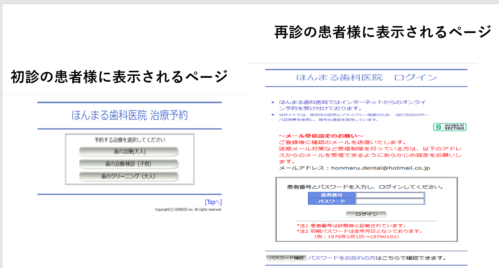Click the 初診の患者様に表示されるページ heading
Viewport: 499px width, 268px height.
(x=119, y=76)
